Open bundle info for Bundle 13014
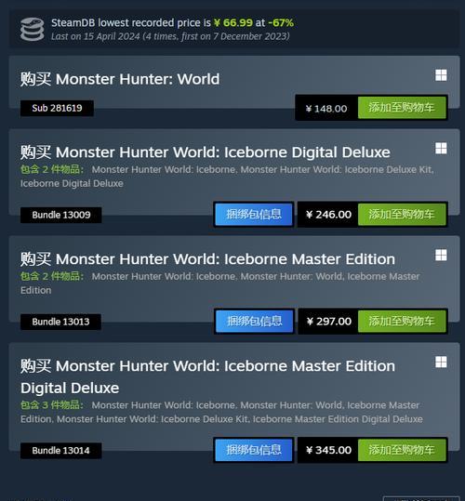 pos(254,450)
